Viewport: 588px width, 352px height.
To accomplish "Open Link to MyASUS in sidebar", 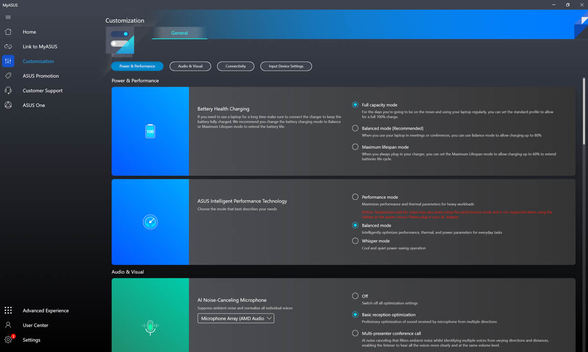I will [40, 46].
